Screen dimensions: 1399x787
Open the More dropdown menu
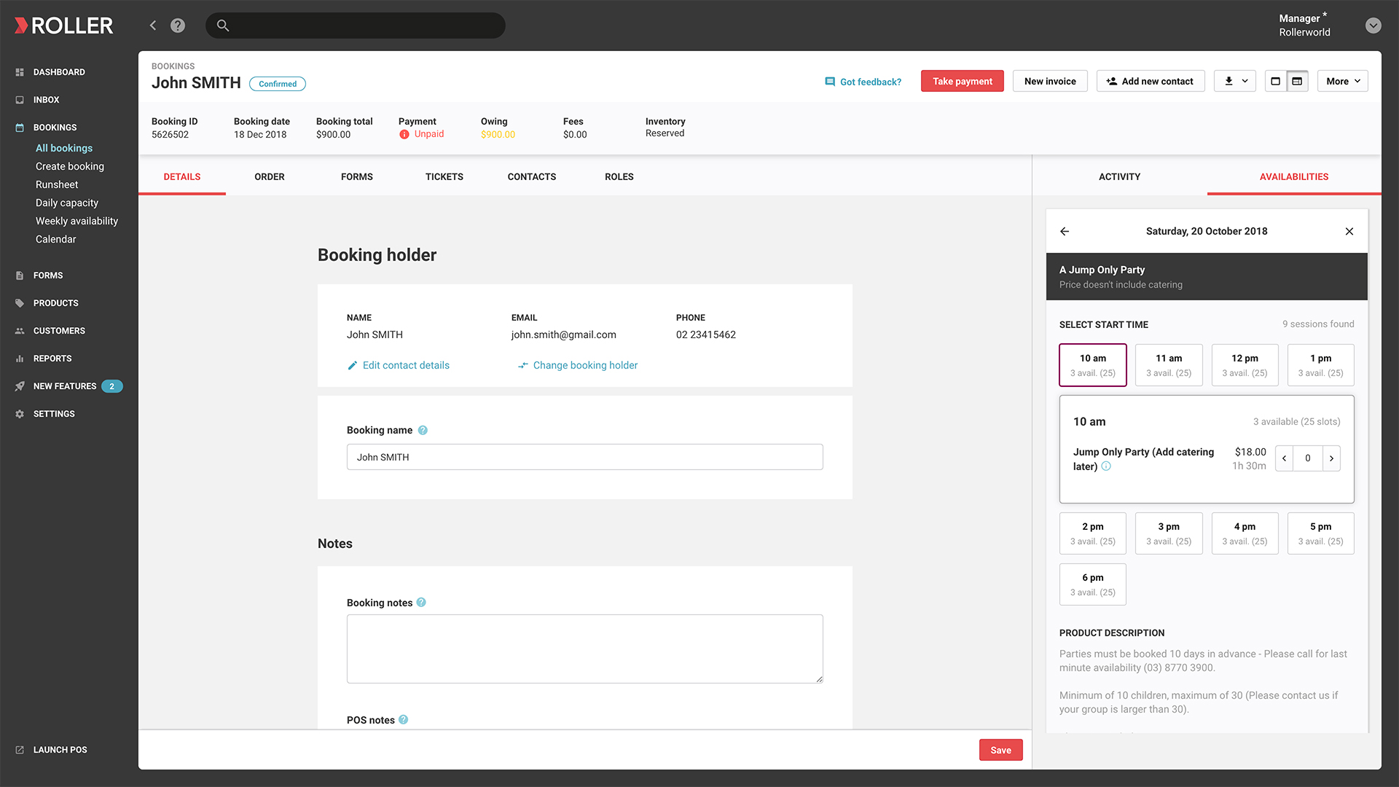click(1342, 81)
